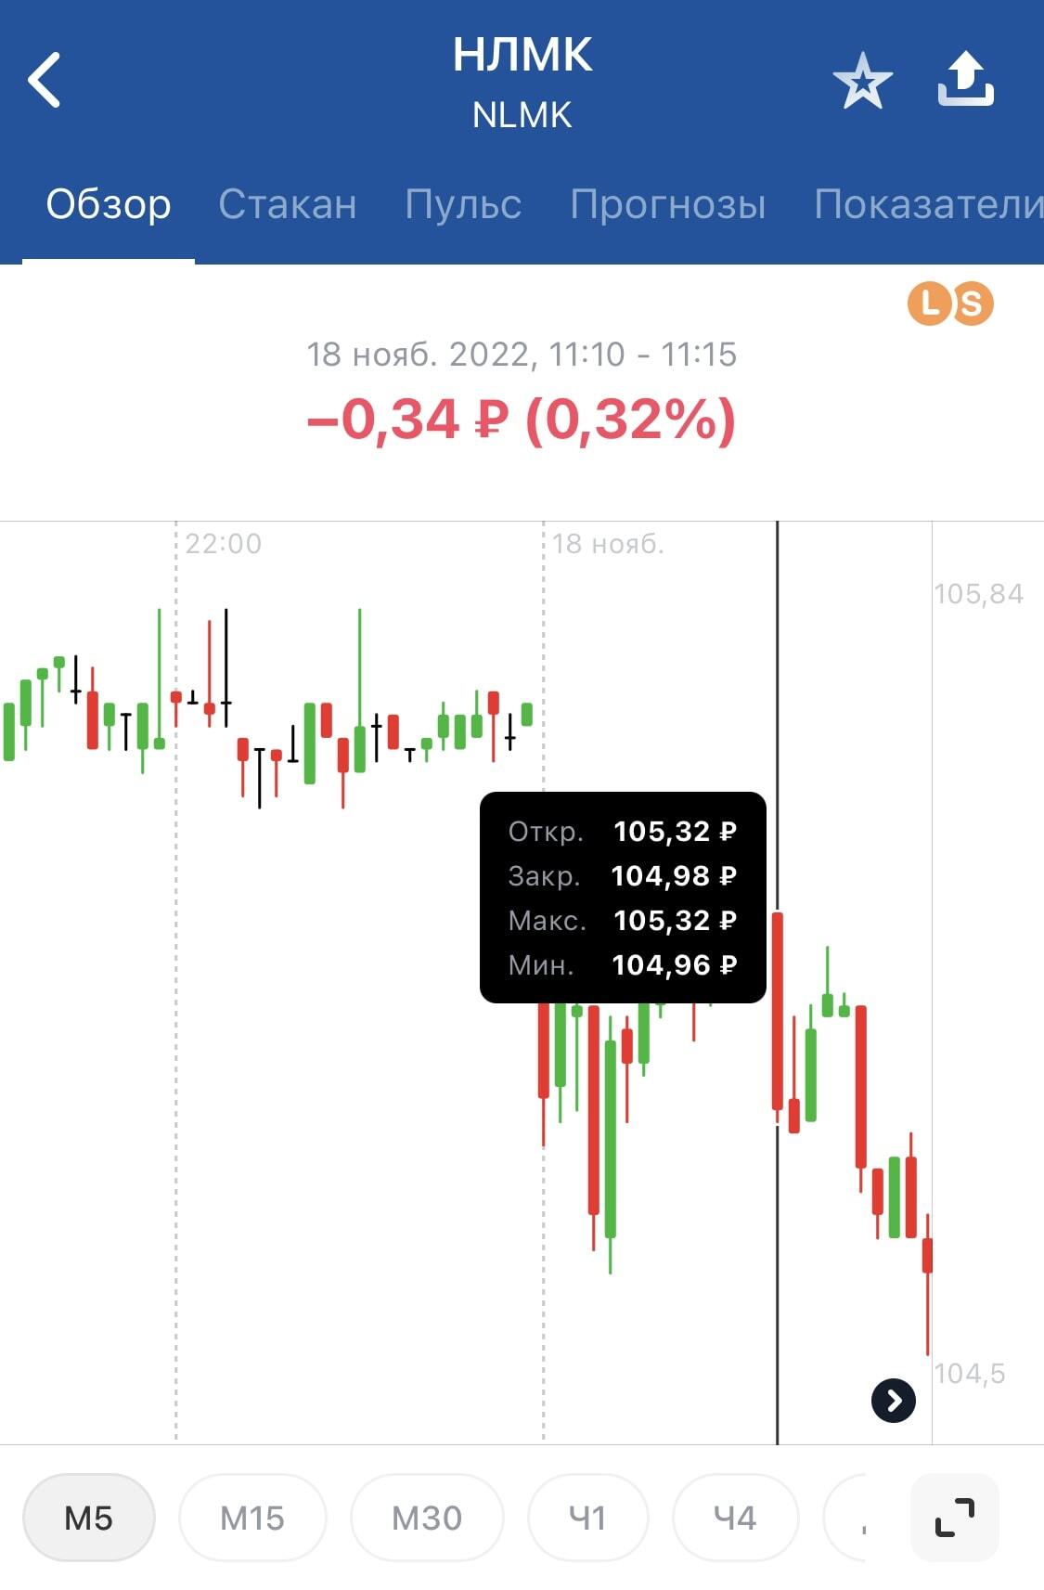Open the Стакан tab
This screenshot has width=1044, height=1590.
click(x=288, y=203)
